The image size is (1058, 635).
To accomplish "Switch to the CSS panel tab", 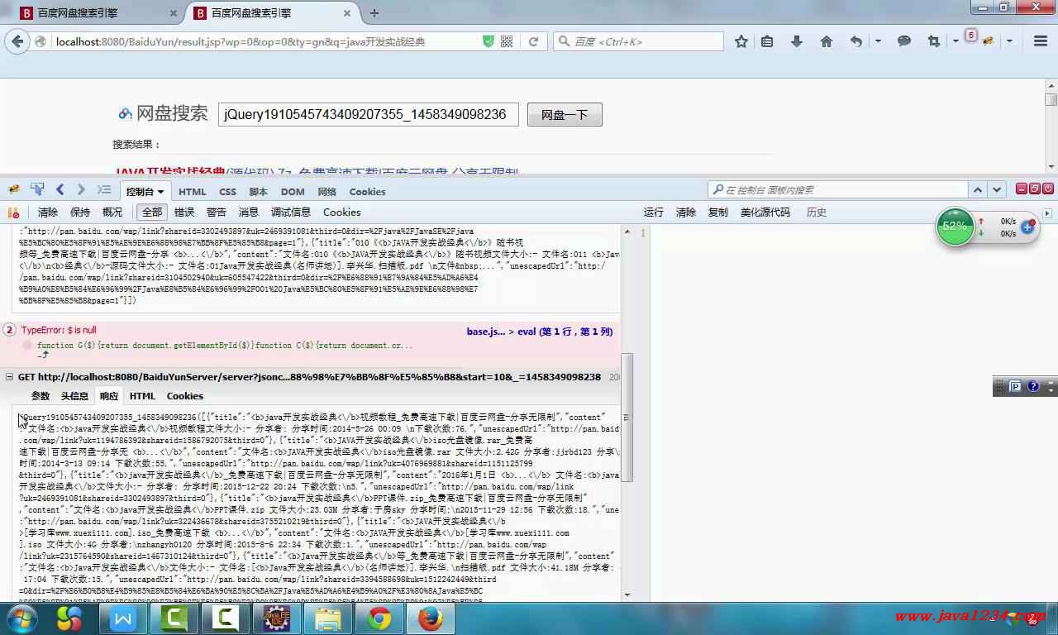I will [x=227, y=192].
